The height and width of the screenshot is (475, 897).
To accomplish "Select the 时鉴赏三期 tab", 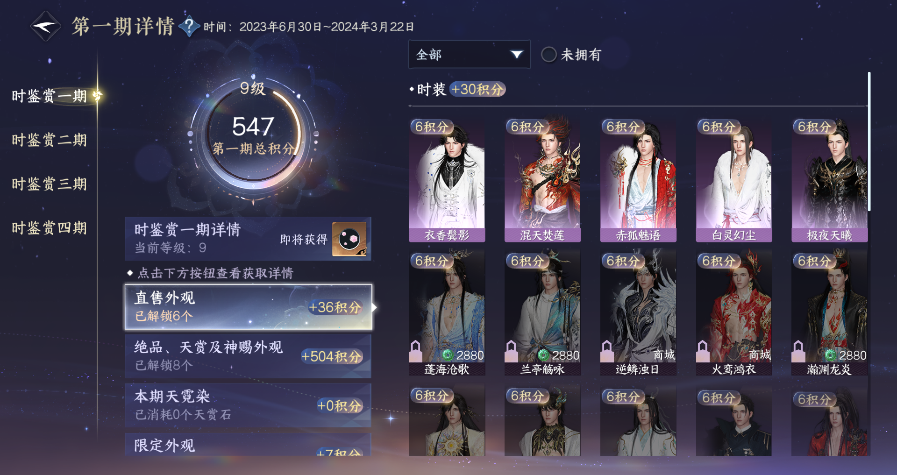I will [x=49, y=184].
